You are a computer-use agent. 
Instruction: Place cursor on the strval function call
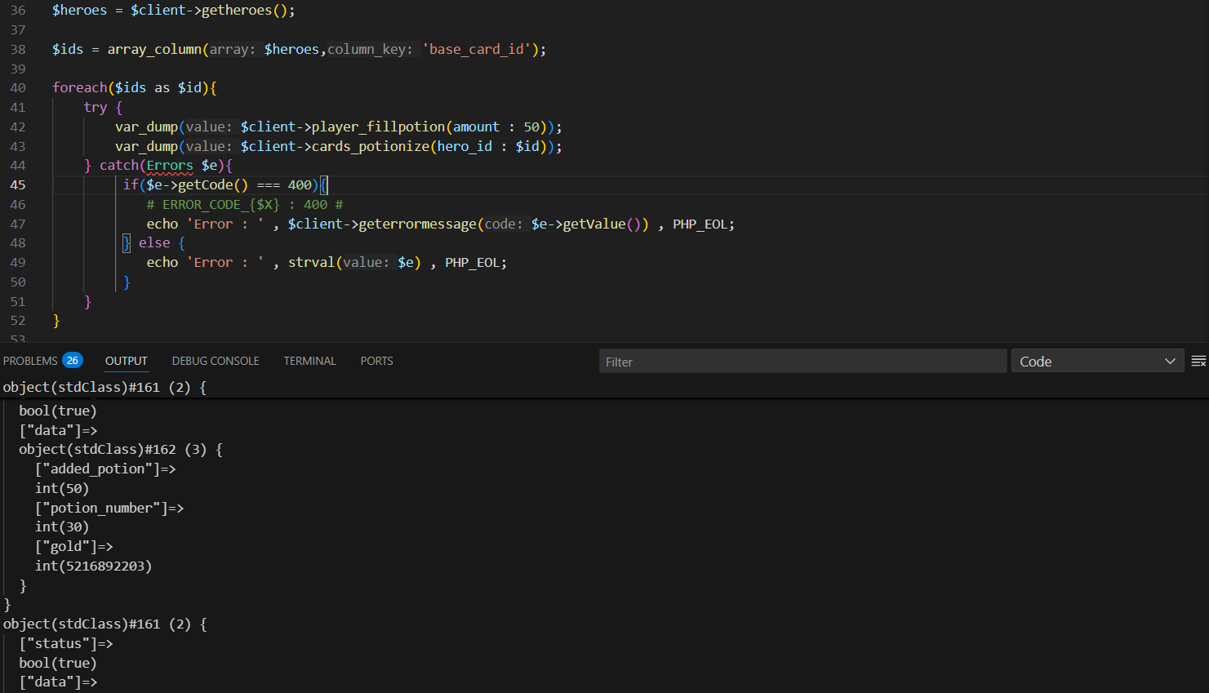point(311,263)
